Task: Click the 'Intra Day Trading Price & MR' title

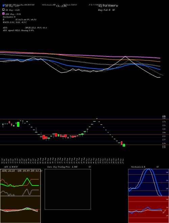Action: tap(62, 167)
